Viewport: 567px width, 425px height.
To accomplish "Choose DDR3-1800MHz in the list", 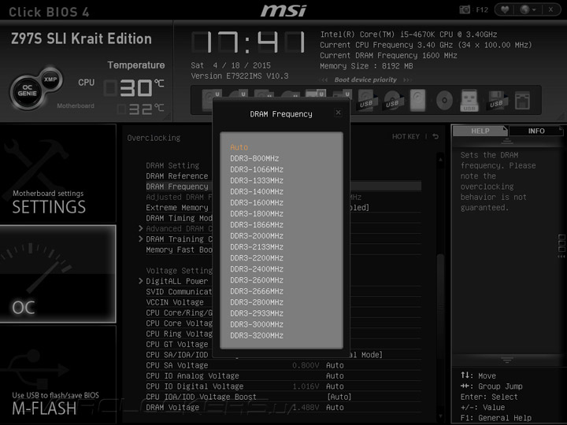I will point(257,213).
